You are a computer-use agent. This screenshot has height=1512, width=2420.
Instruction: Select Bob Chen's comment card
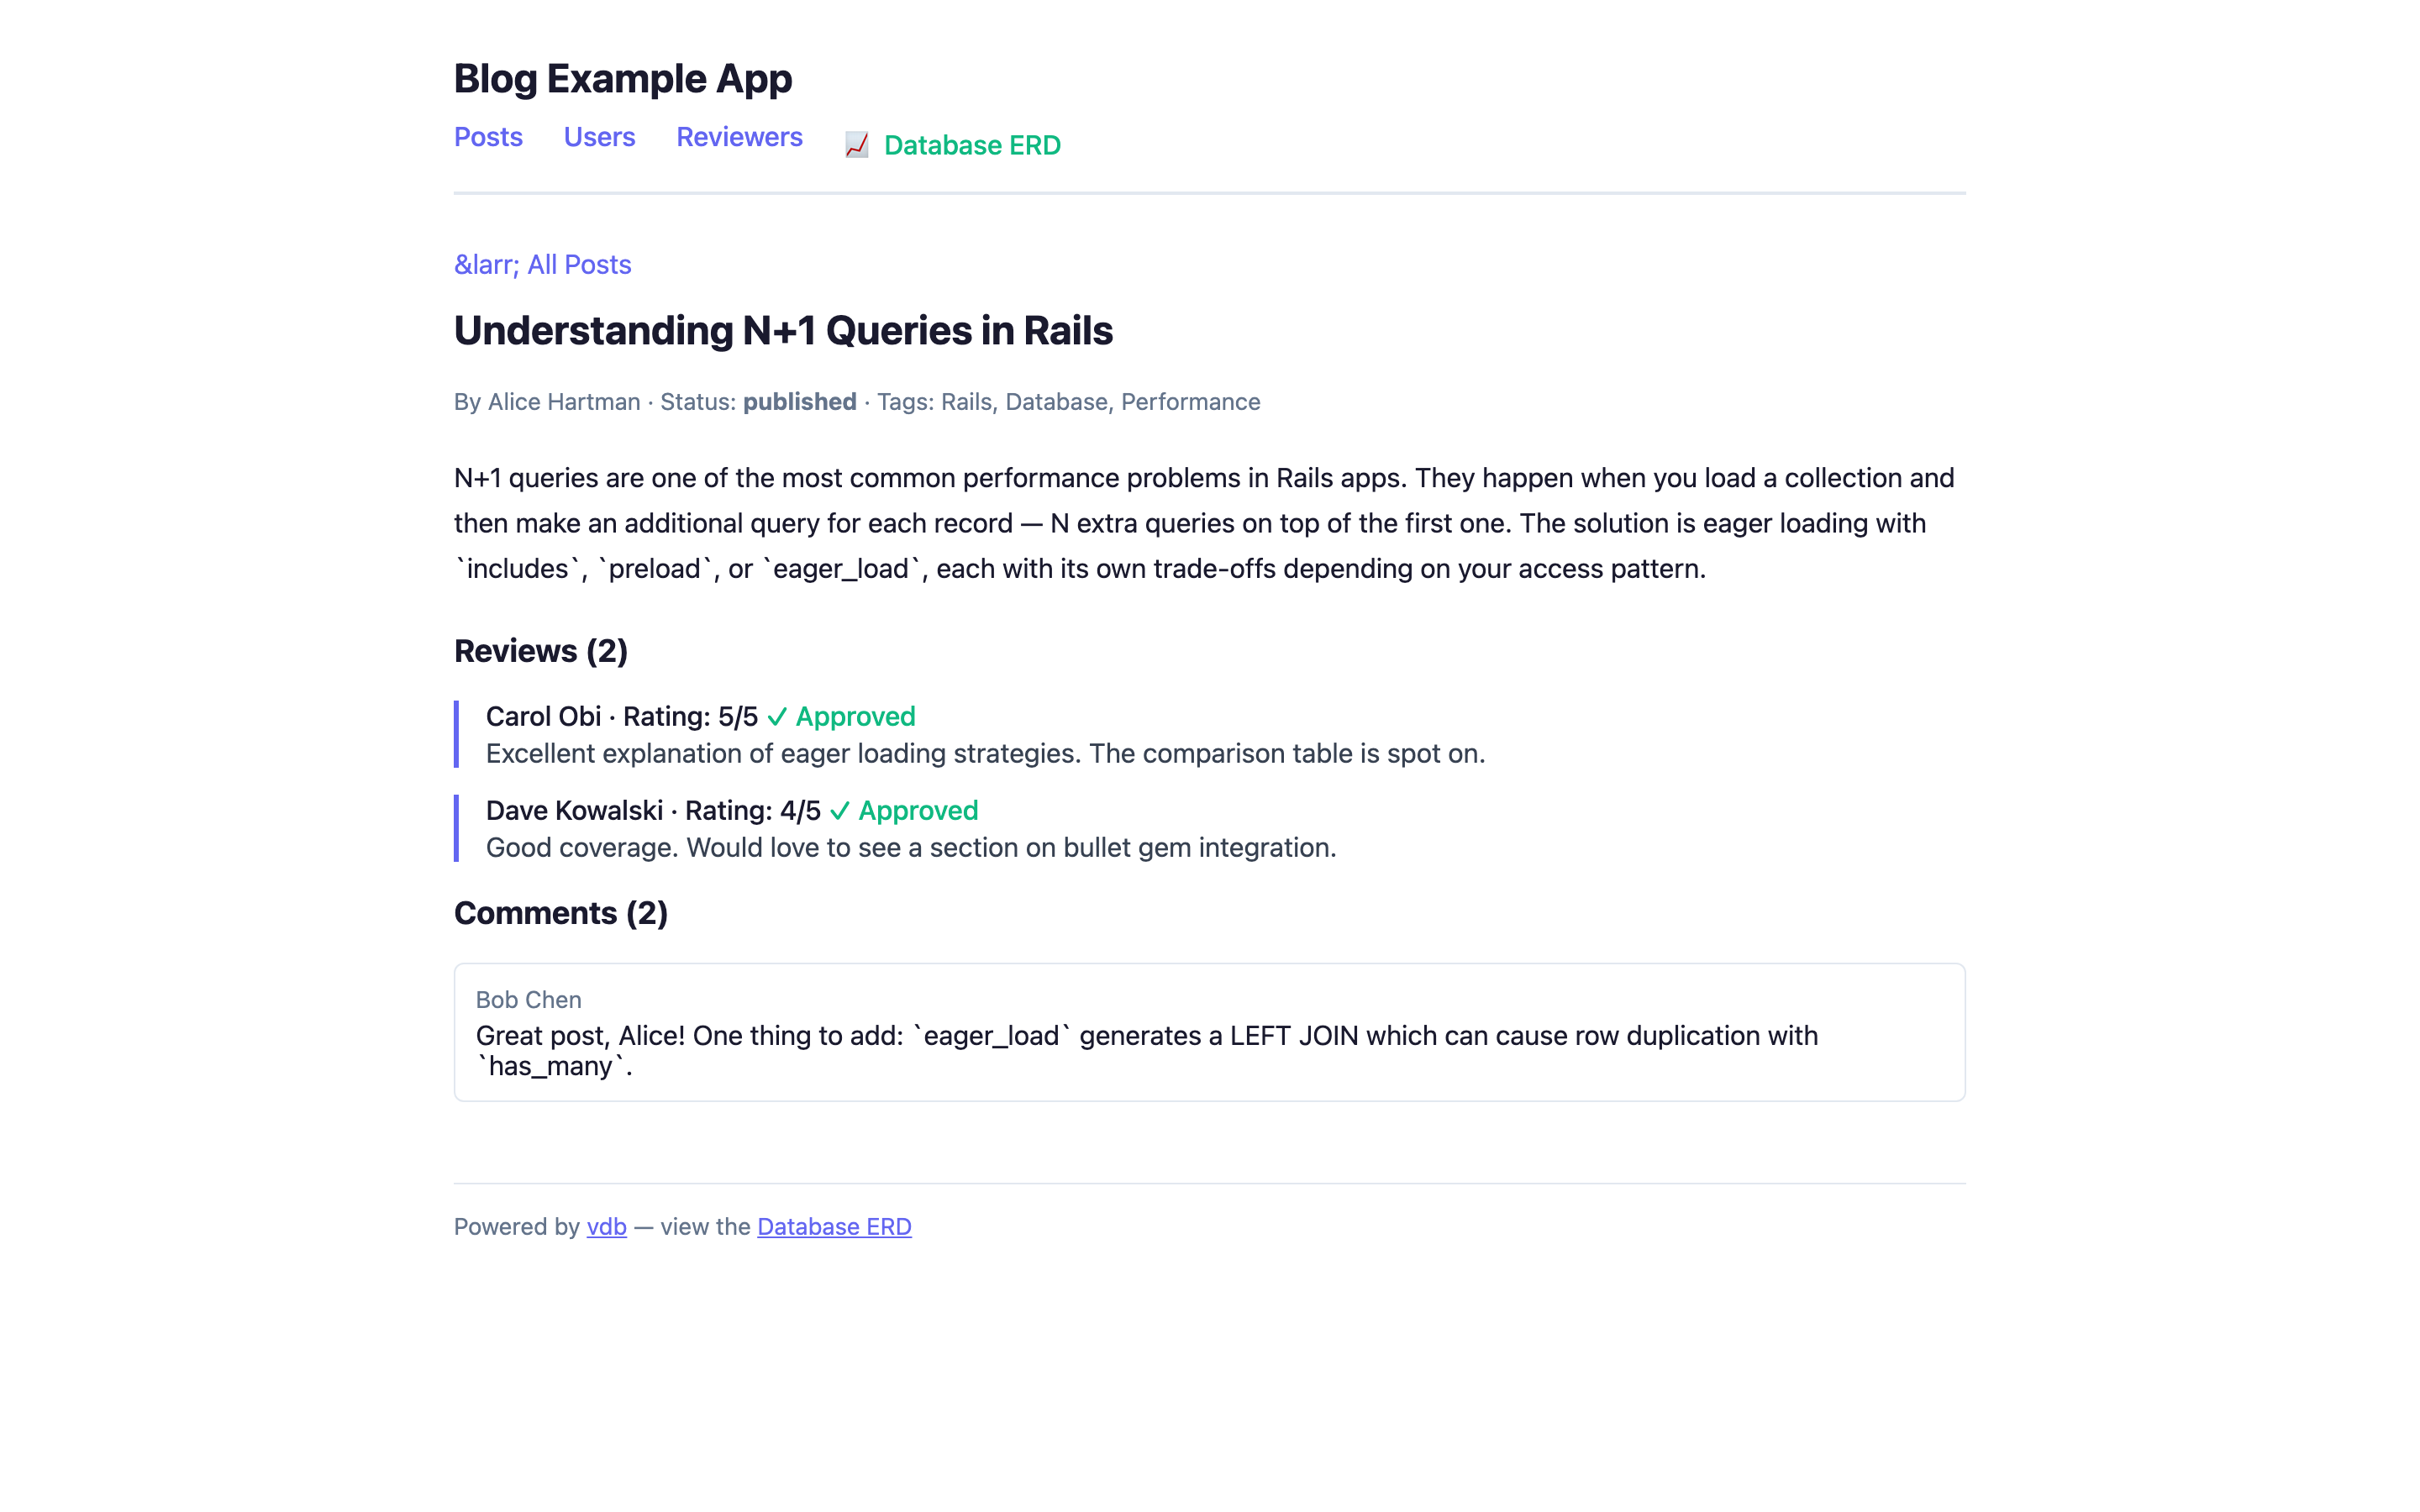1209,1032
